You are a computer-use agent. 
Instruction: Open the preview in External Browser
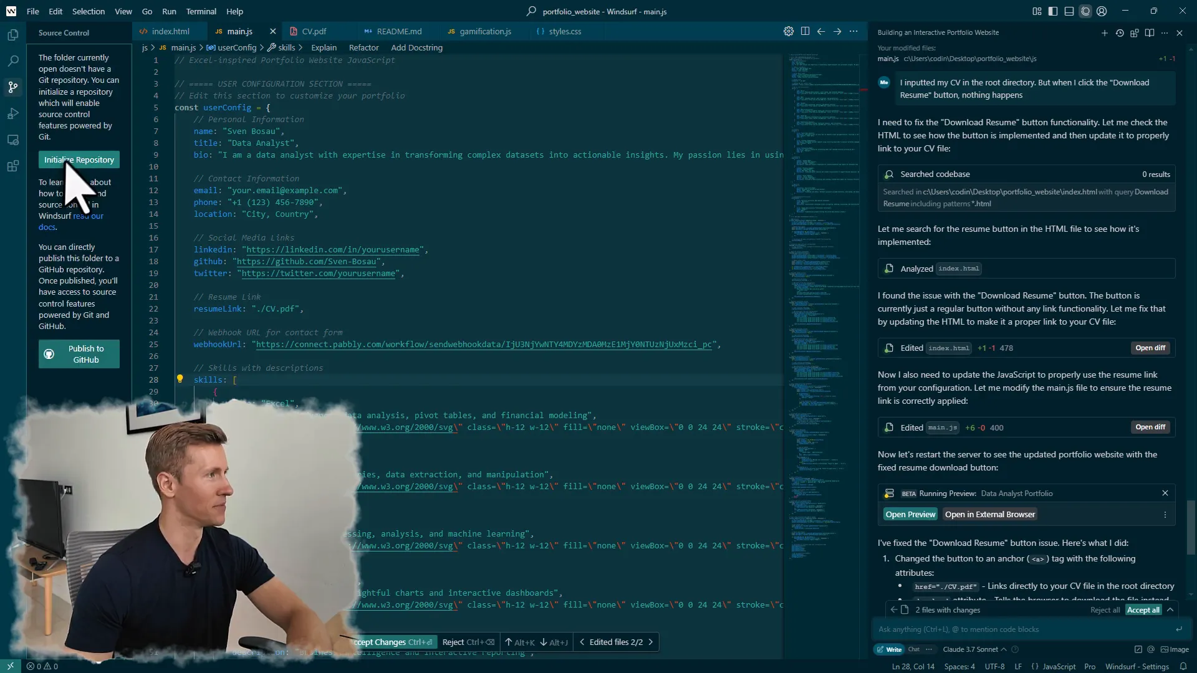[x=990, y=514]
